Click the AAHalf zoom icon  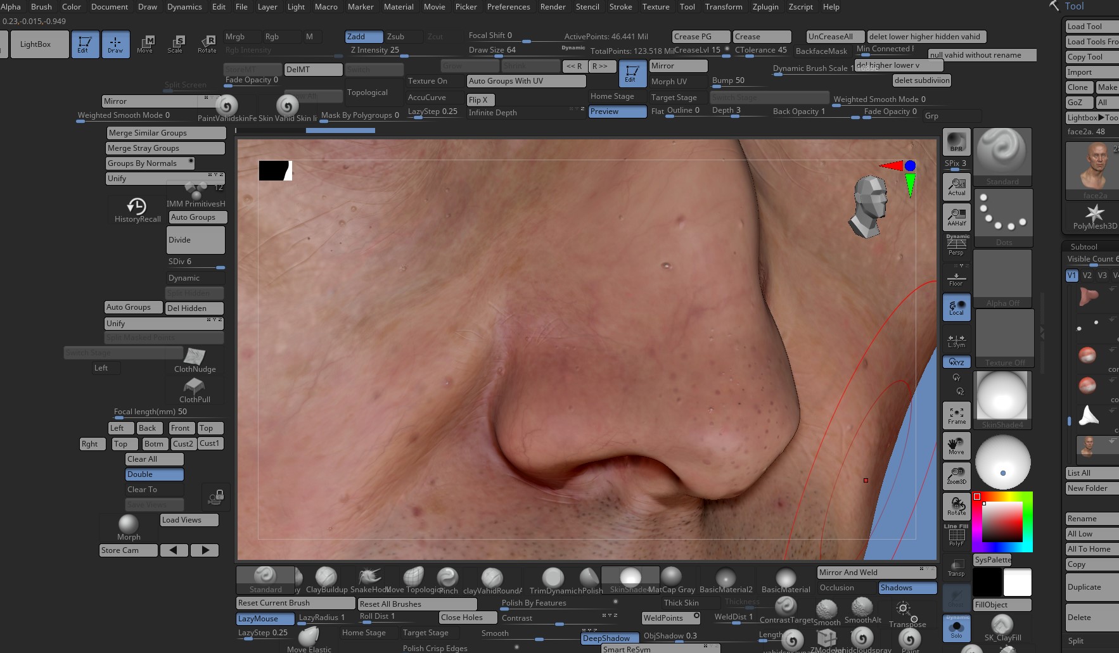[956, 217]
